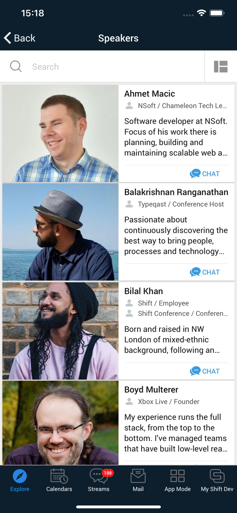
Task: Open the Calendars tab
Action: tap(59, 480)
